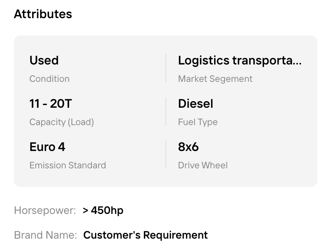Click the Capacity (Load) label

(62, 122)
